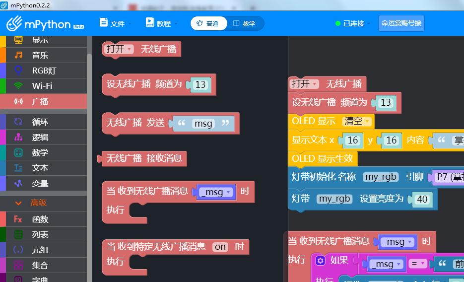Select the 音乐 music category icon
Image resolution: width=464 pixels, height=282 pixels.
pos(18,55)
